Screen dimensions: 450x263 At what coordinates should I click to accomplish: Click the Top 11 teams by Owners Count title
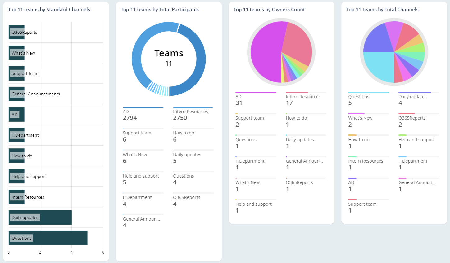pos(269,10)
